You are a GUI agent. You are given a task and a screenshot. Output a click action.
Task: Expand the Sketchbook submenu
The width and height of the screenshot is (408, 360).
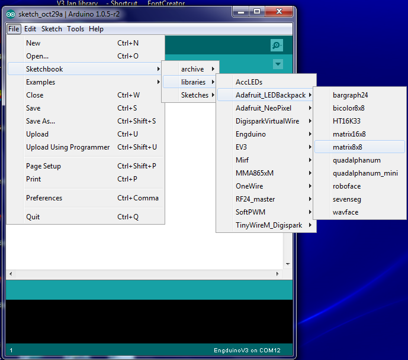click(86, 69)
